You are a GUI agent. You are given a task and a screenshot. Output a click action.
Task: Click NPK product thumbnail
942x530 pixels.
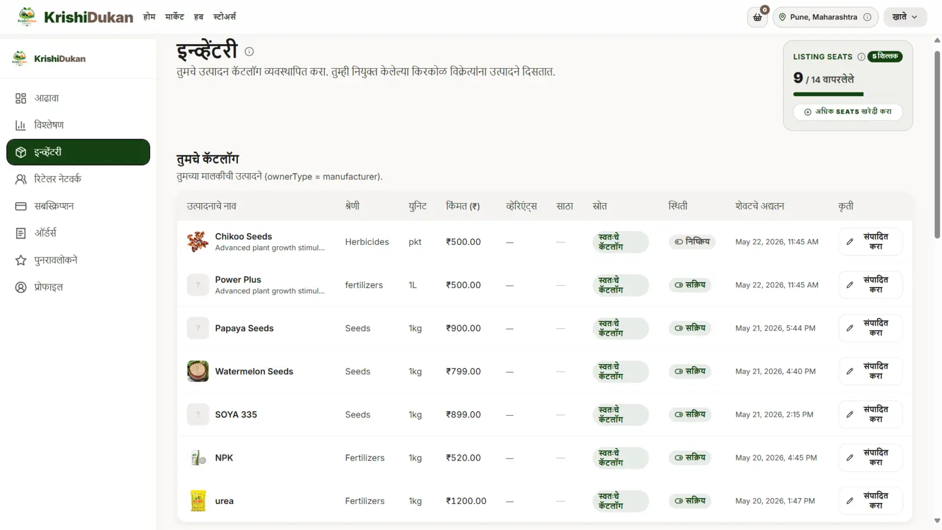pyautogui.click(x=198, y=458)
